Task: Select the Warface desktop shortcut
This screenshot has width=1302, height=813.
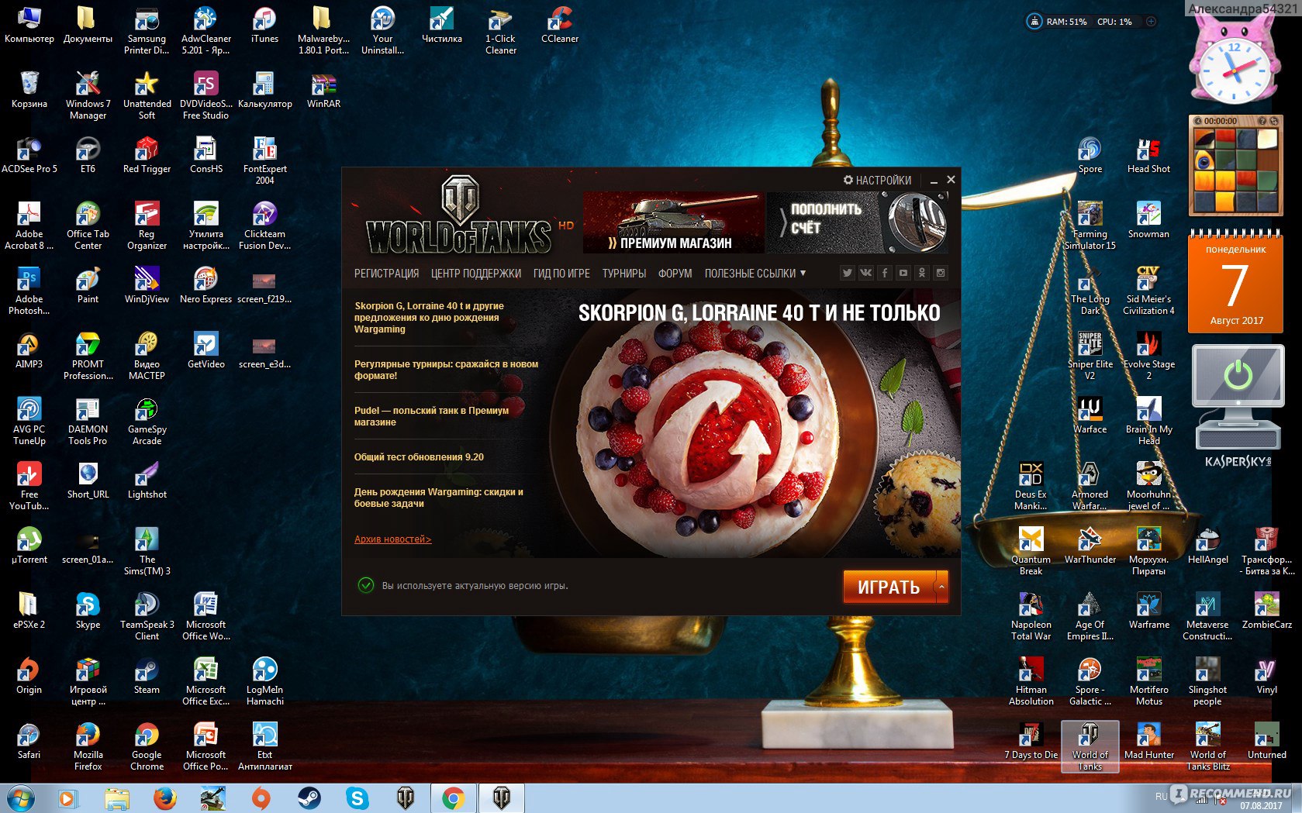Action: click(x=1090, y=415)
